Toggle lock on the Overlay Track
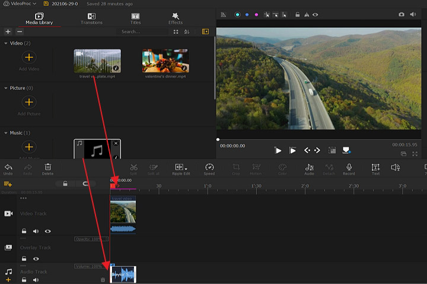Screen dimensions: 427x284 24,259
